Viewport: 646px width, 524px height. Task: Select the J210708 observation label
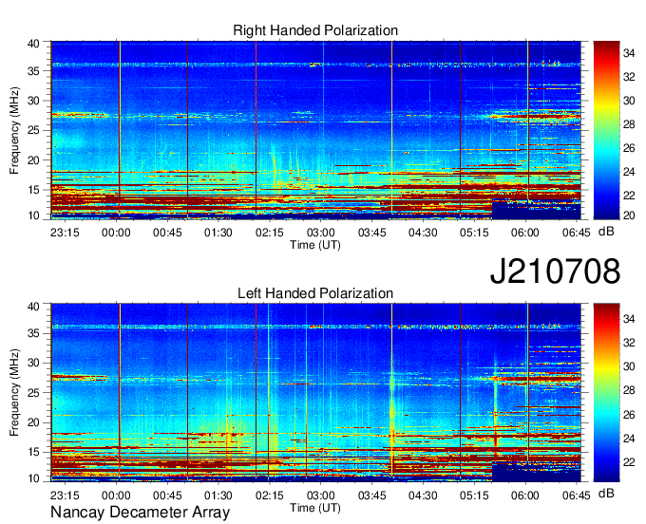555,271
